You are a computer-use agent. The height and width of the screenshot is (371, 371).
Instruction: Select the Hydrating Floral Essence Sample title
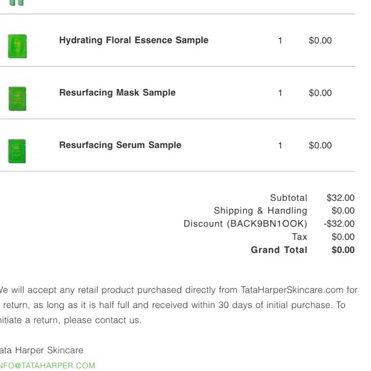click(x=134, y=40)
